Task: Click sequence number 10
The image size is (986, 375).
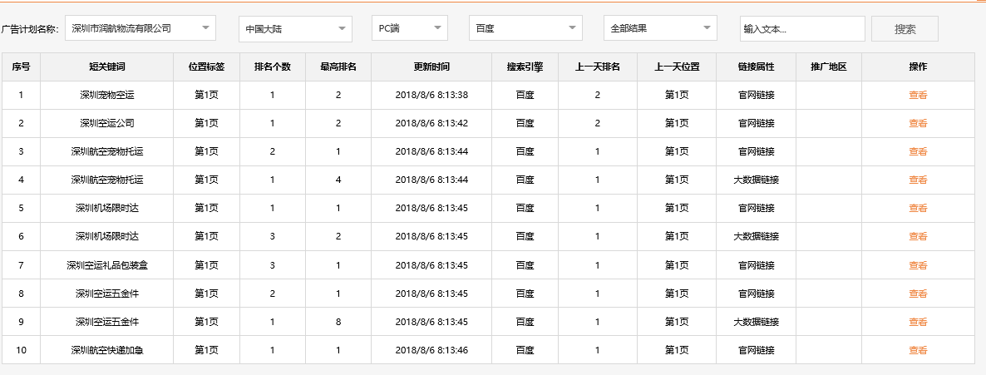Action: coord(21,350)
